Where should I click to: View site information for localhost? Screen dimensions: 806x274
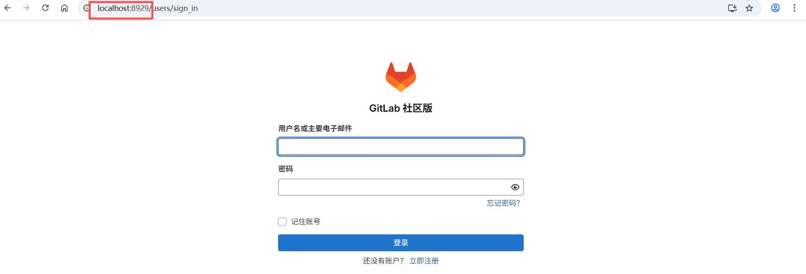(86, 8)
